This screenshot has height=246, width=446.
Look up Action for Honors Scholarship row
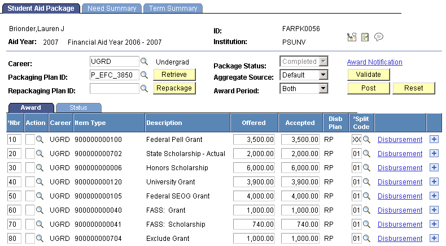(x=40, y=167)
